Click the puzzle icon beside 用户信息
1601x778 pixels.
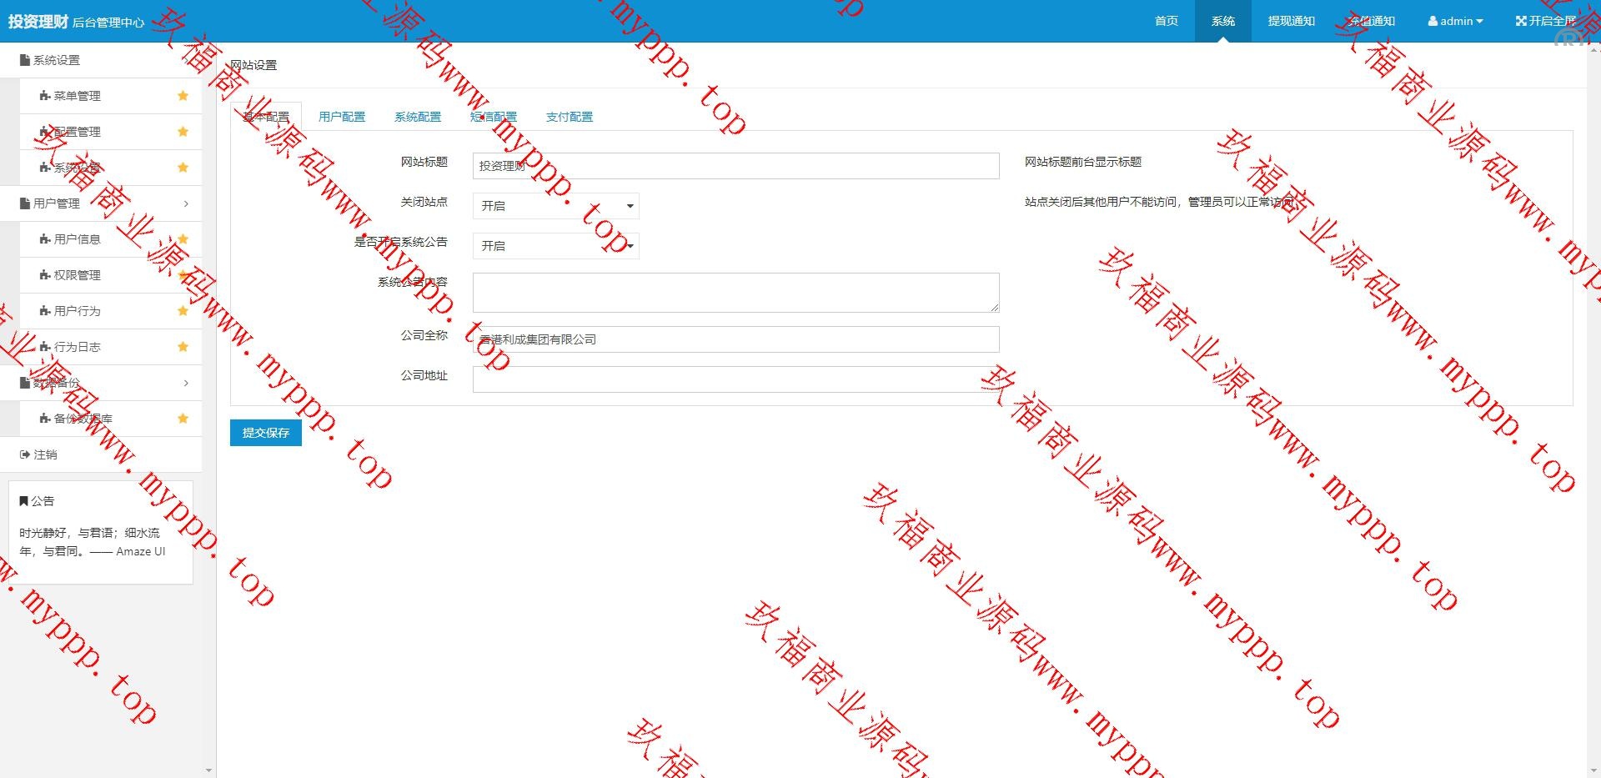(45, 239)
